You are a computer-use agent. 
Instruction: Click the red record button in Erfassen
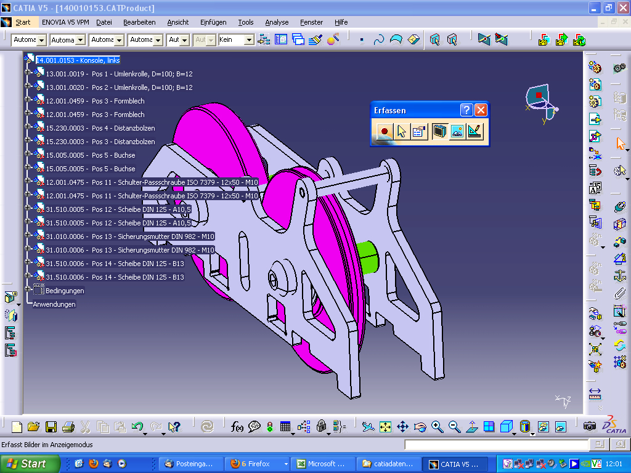[384, 132]
